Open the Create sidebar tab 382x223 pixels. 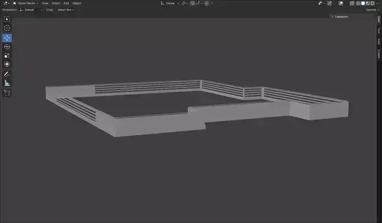(379, 54)
